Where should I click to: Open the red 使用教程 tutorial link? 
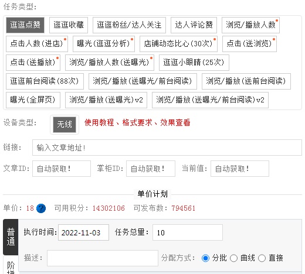[x=99, y=123]
